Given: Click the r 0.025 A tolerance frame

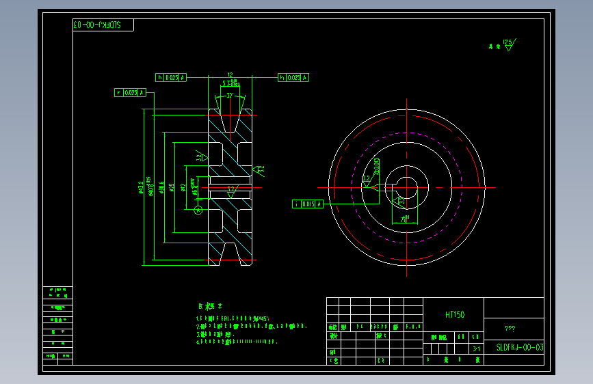Looking at the screenshot, I should [130, 93].
